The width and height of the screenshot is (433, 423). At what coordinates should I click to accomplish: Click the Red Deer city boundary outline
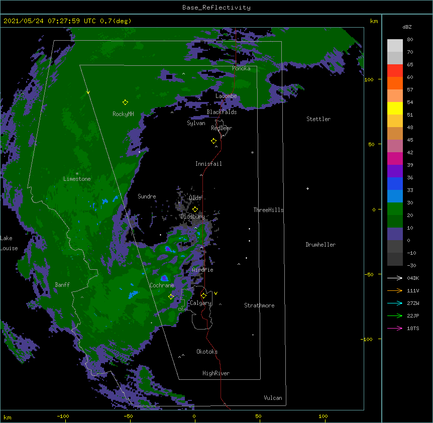222,129
